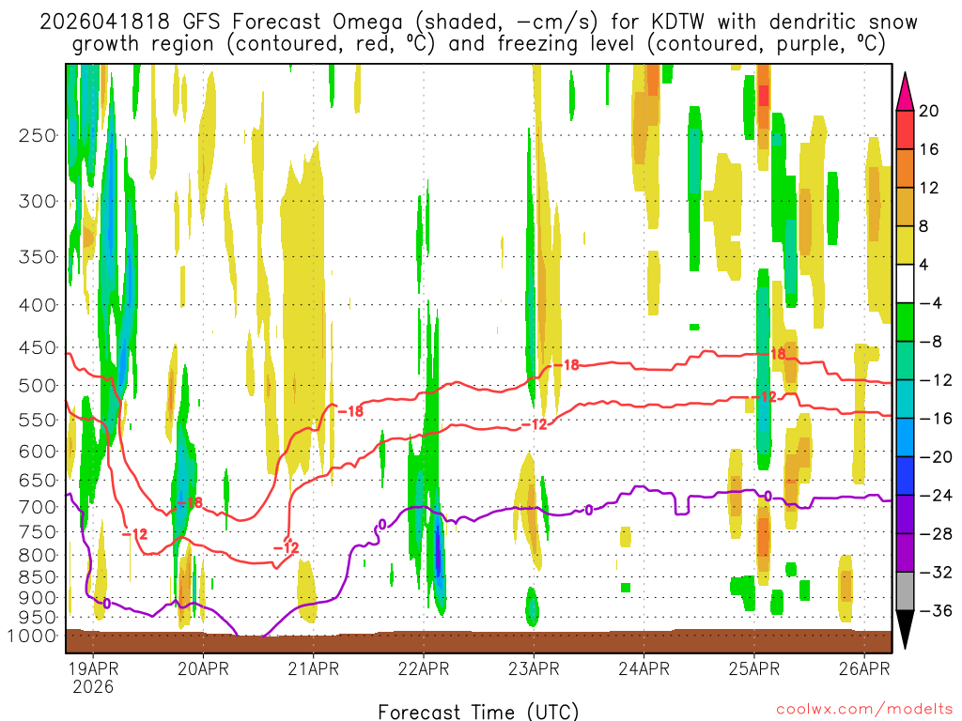Click the 20APR time axis label

[x=203, y=668]
